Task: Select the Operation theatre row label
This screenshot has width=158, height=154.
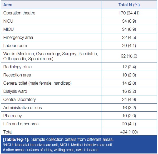Action: [19, 13]
